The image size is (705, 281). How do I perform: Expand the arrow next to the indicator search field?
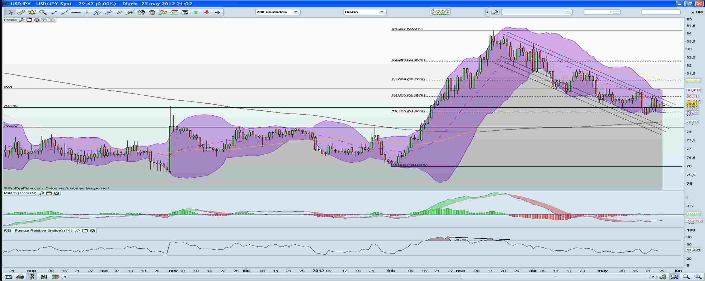(x=488, y=12)
